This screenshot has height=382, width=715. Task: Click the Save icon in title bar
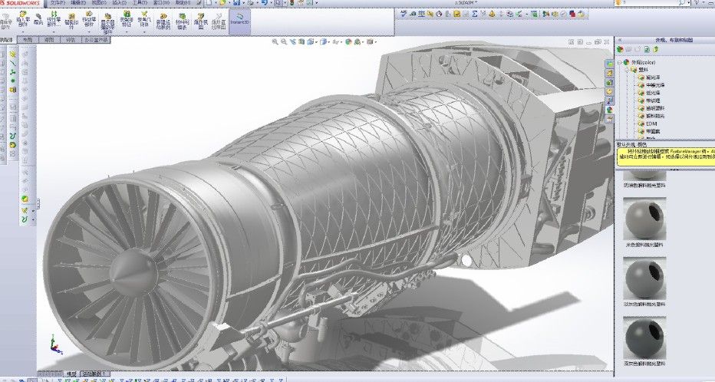point(236,3)
